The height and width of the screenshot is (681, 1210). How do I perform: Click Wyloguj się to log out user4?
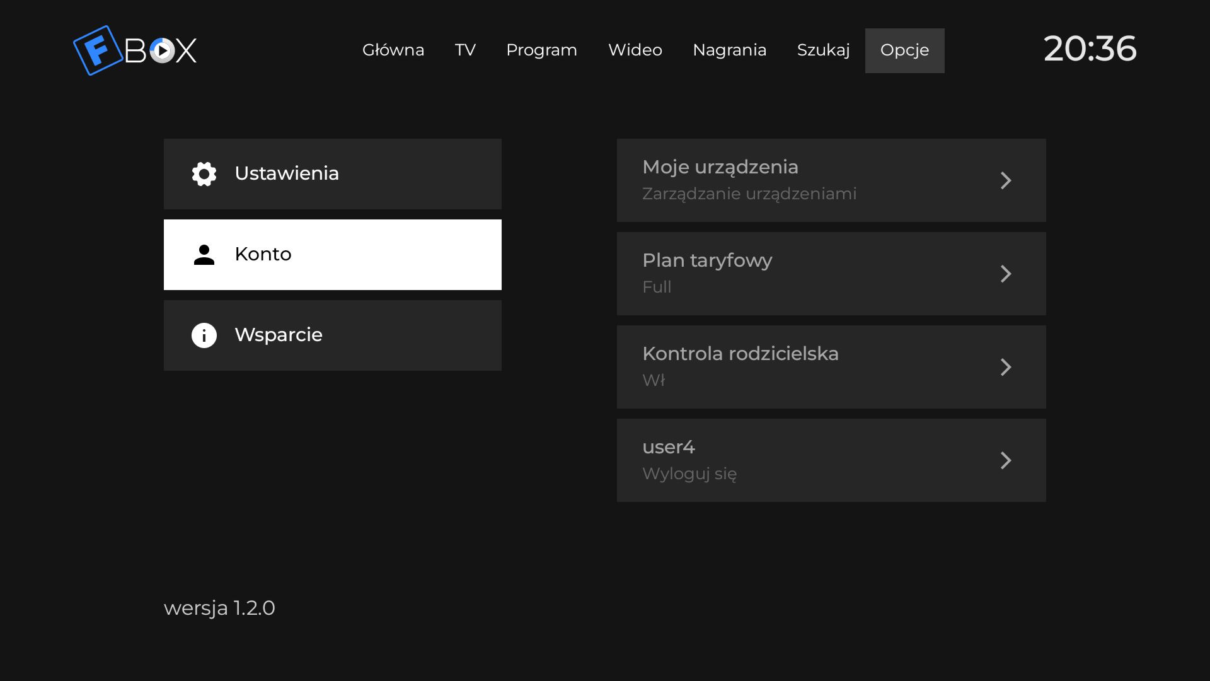coord(689,474)
